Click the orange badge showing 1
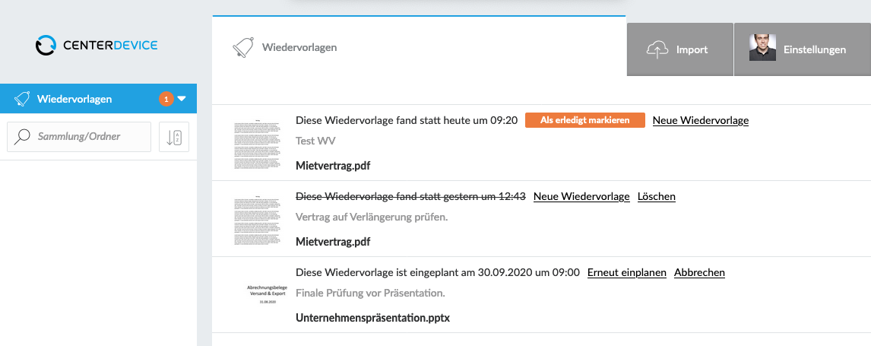This screenshot has height=346, width=871. tap(166, 99)
